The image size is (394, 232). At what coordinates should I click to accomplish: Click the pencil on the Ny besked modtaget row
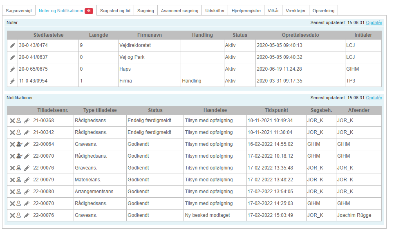click(27, 215)
